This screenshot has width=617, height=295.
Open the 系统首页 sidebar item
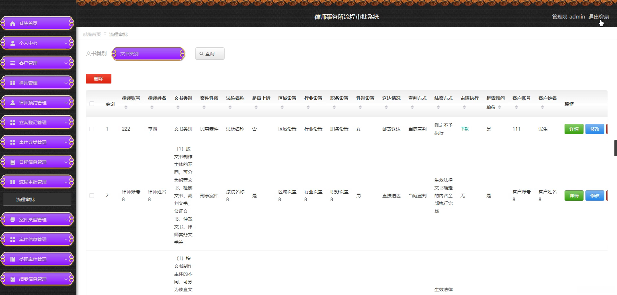click(x=37, y=23)
